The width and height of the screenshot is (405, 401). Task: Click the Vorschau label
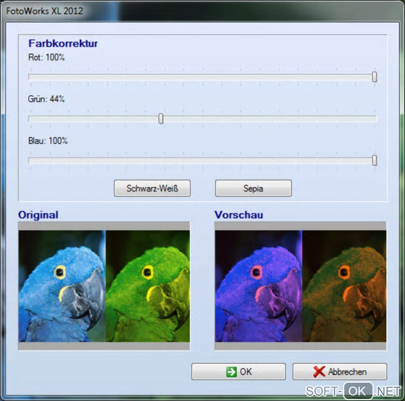pyautogui.click(x=239, y=215)
